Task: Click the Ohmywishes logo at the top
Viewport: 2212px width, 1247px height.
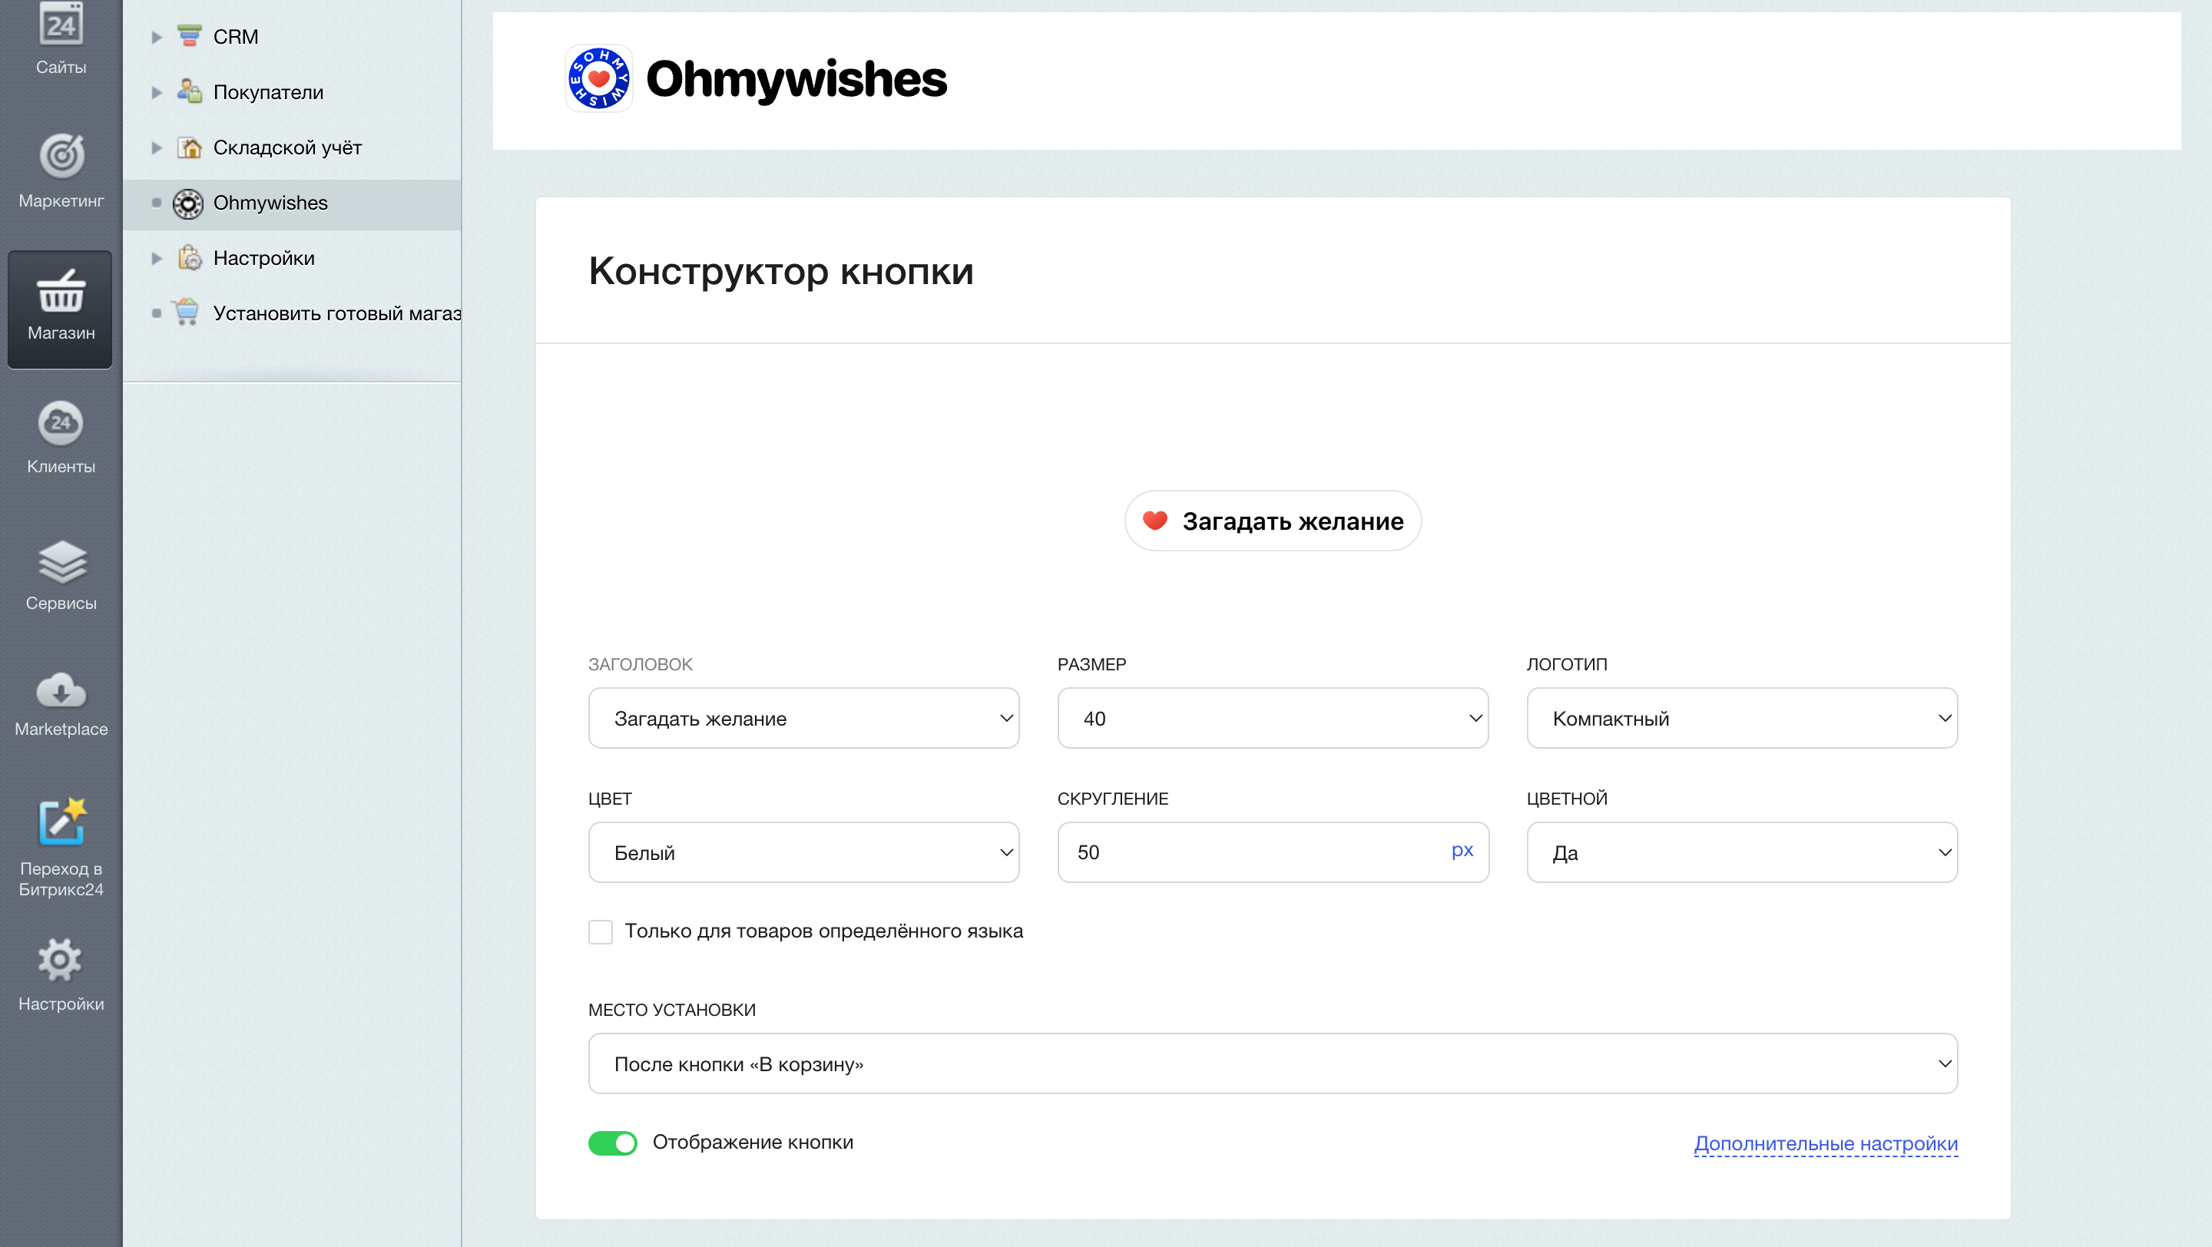Action: (756, 80)
